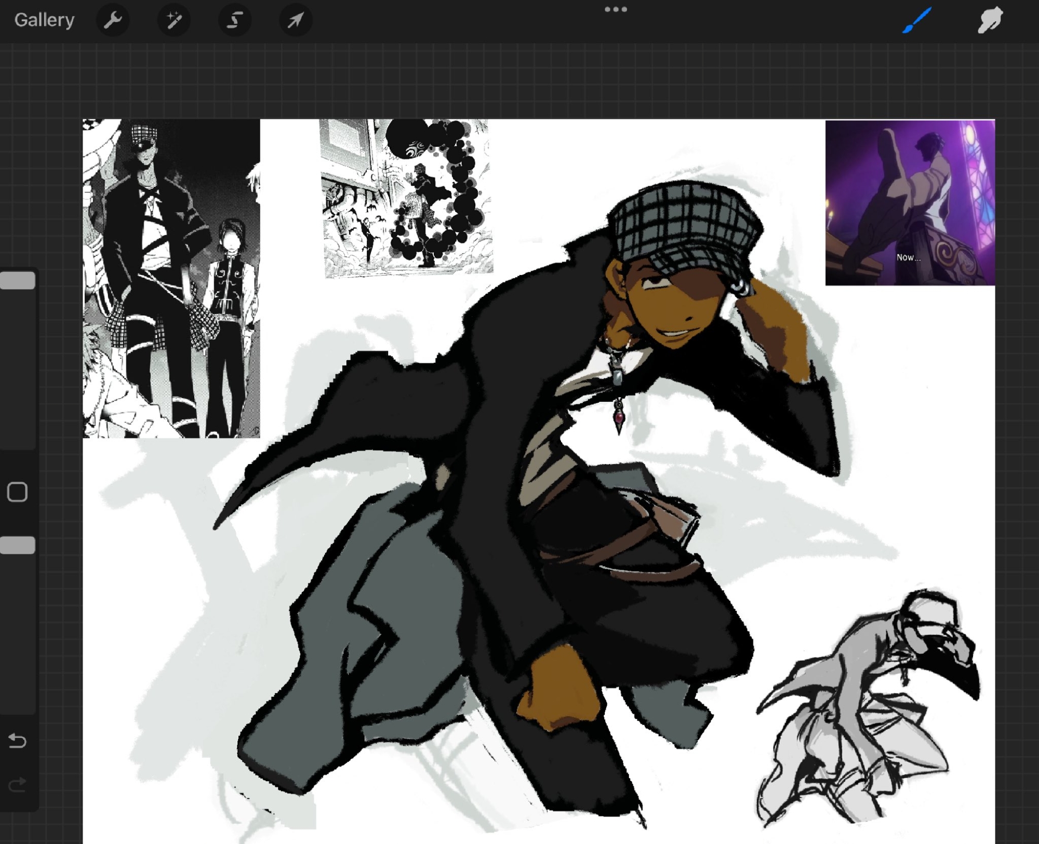Tap the manga panel with black bubbles
The height and width of the screenshot is (844, 1039).
407,198
